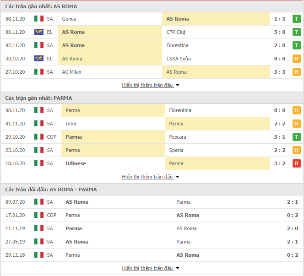This screenshot has height=276, width=304.
Task: Expand more AS Roma recent matches
Action: coord(151,85)
